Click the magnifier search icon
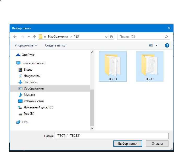The height and width of the screenshot is (152, 174). click(x=166, y=37)
